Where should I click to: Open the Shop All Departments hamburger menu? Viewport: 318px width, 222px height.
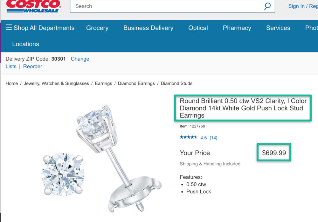pyautogui.click(x=40, y=28)
